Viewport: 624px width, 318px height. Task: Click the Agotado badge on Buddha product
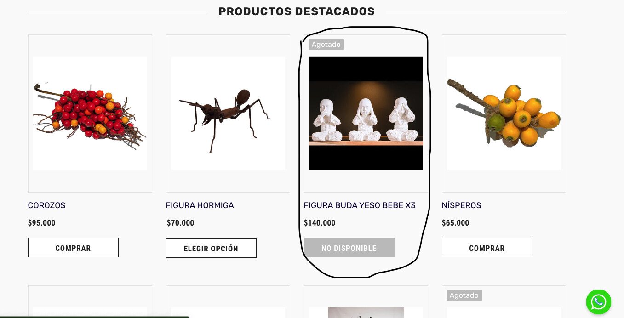pos(326,45)
